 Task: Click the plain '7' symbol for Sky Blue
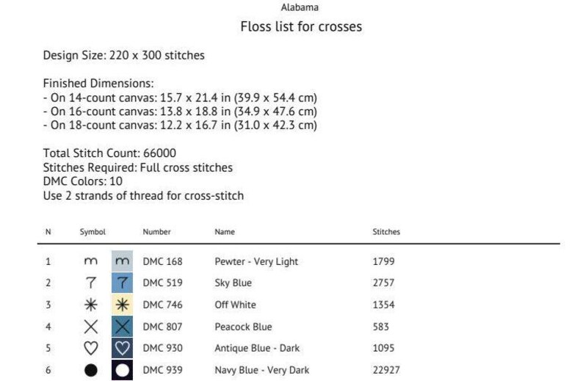click(91, 283)
